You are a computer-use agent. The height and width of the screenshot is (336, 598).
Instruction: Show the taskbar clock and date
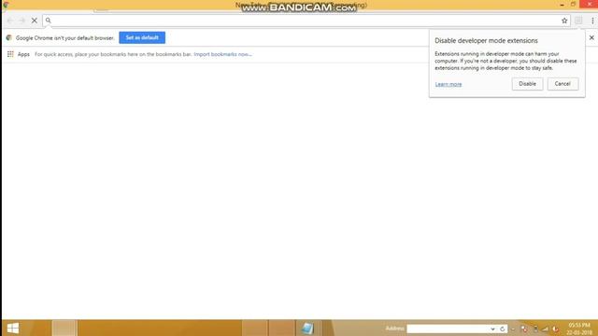[579, 329]
